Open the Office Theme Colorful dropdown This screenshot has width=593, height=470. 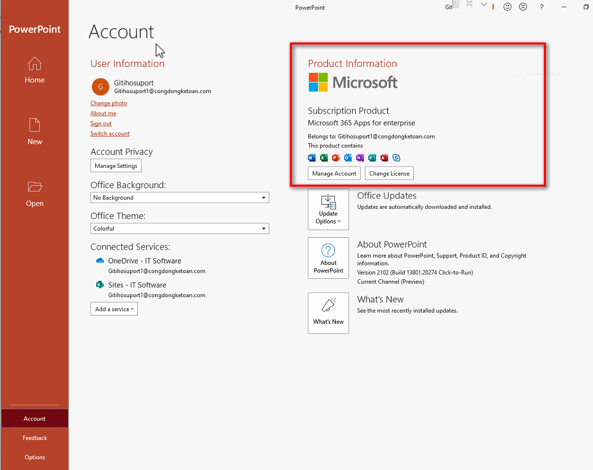[x=180, y=229]
